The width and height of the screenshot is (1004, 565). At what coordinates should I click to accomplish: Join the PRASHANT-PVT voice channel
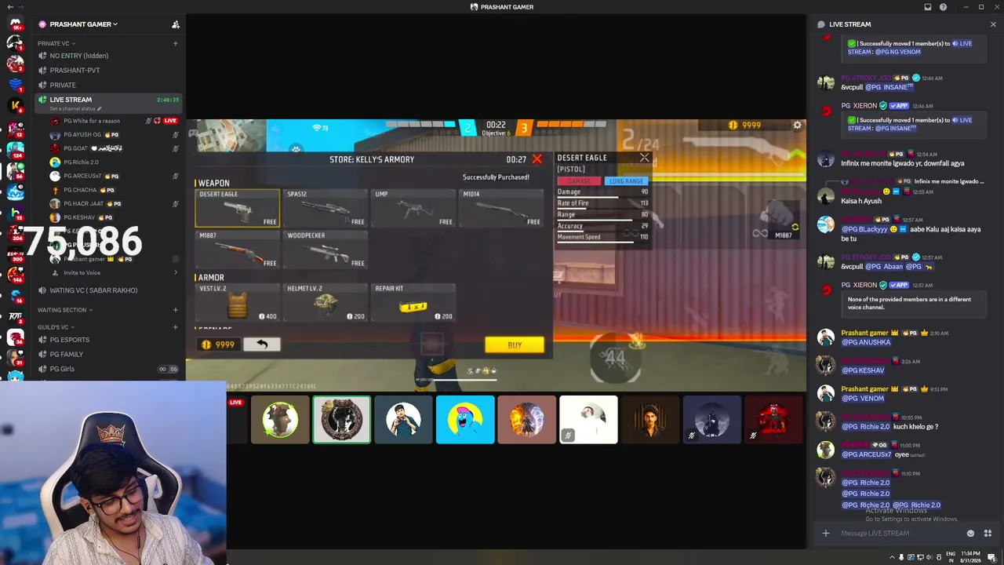(x=108, y=71)
